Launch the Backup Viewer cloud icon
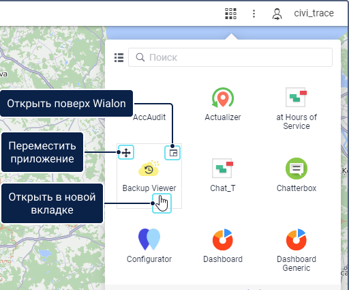The width and height of the screenshot is (349, 290). pyautogui.click(x=149, y=169)
